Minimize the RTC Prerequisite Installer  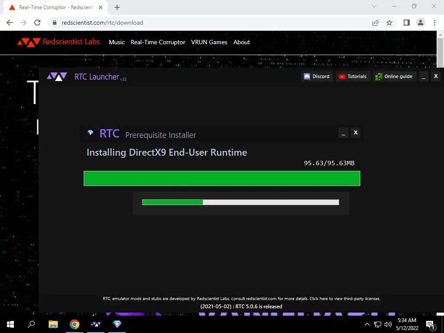click(343, 133)
